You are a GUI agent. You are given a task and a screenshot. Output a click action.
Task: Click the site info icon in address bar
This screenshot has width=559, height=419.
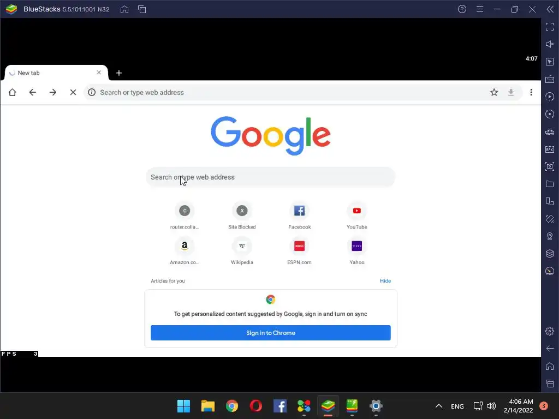(92, 92)
